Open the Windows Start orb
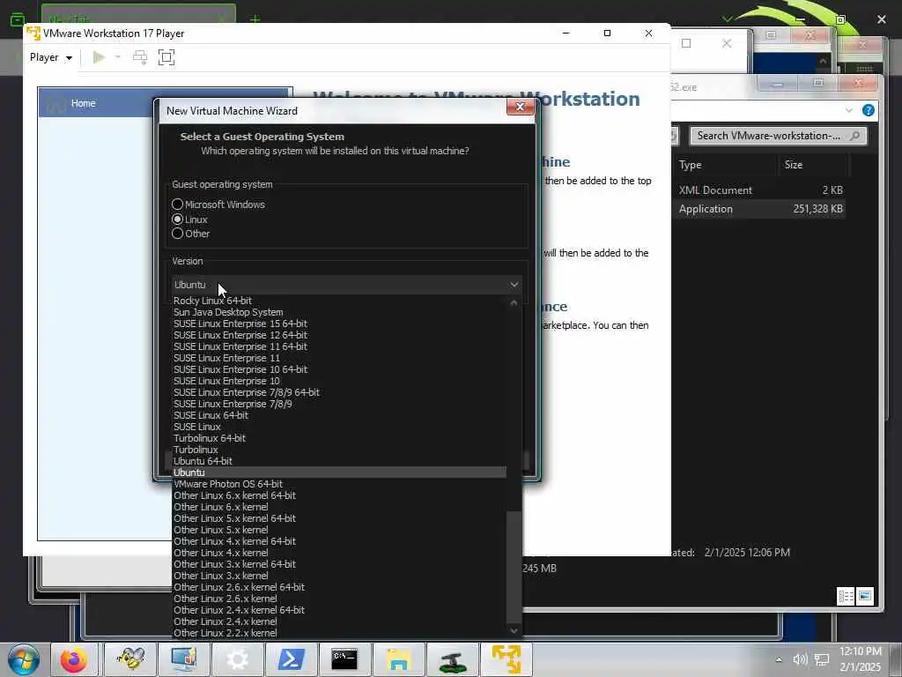Screen dimensions: 902x677 pos(24,659)
